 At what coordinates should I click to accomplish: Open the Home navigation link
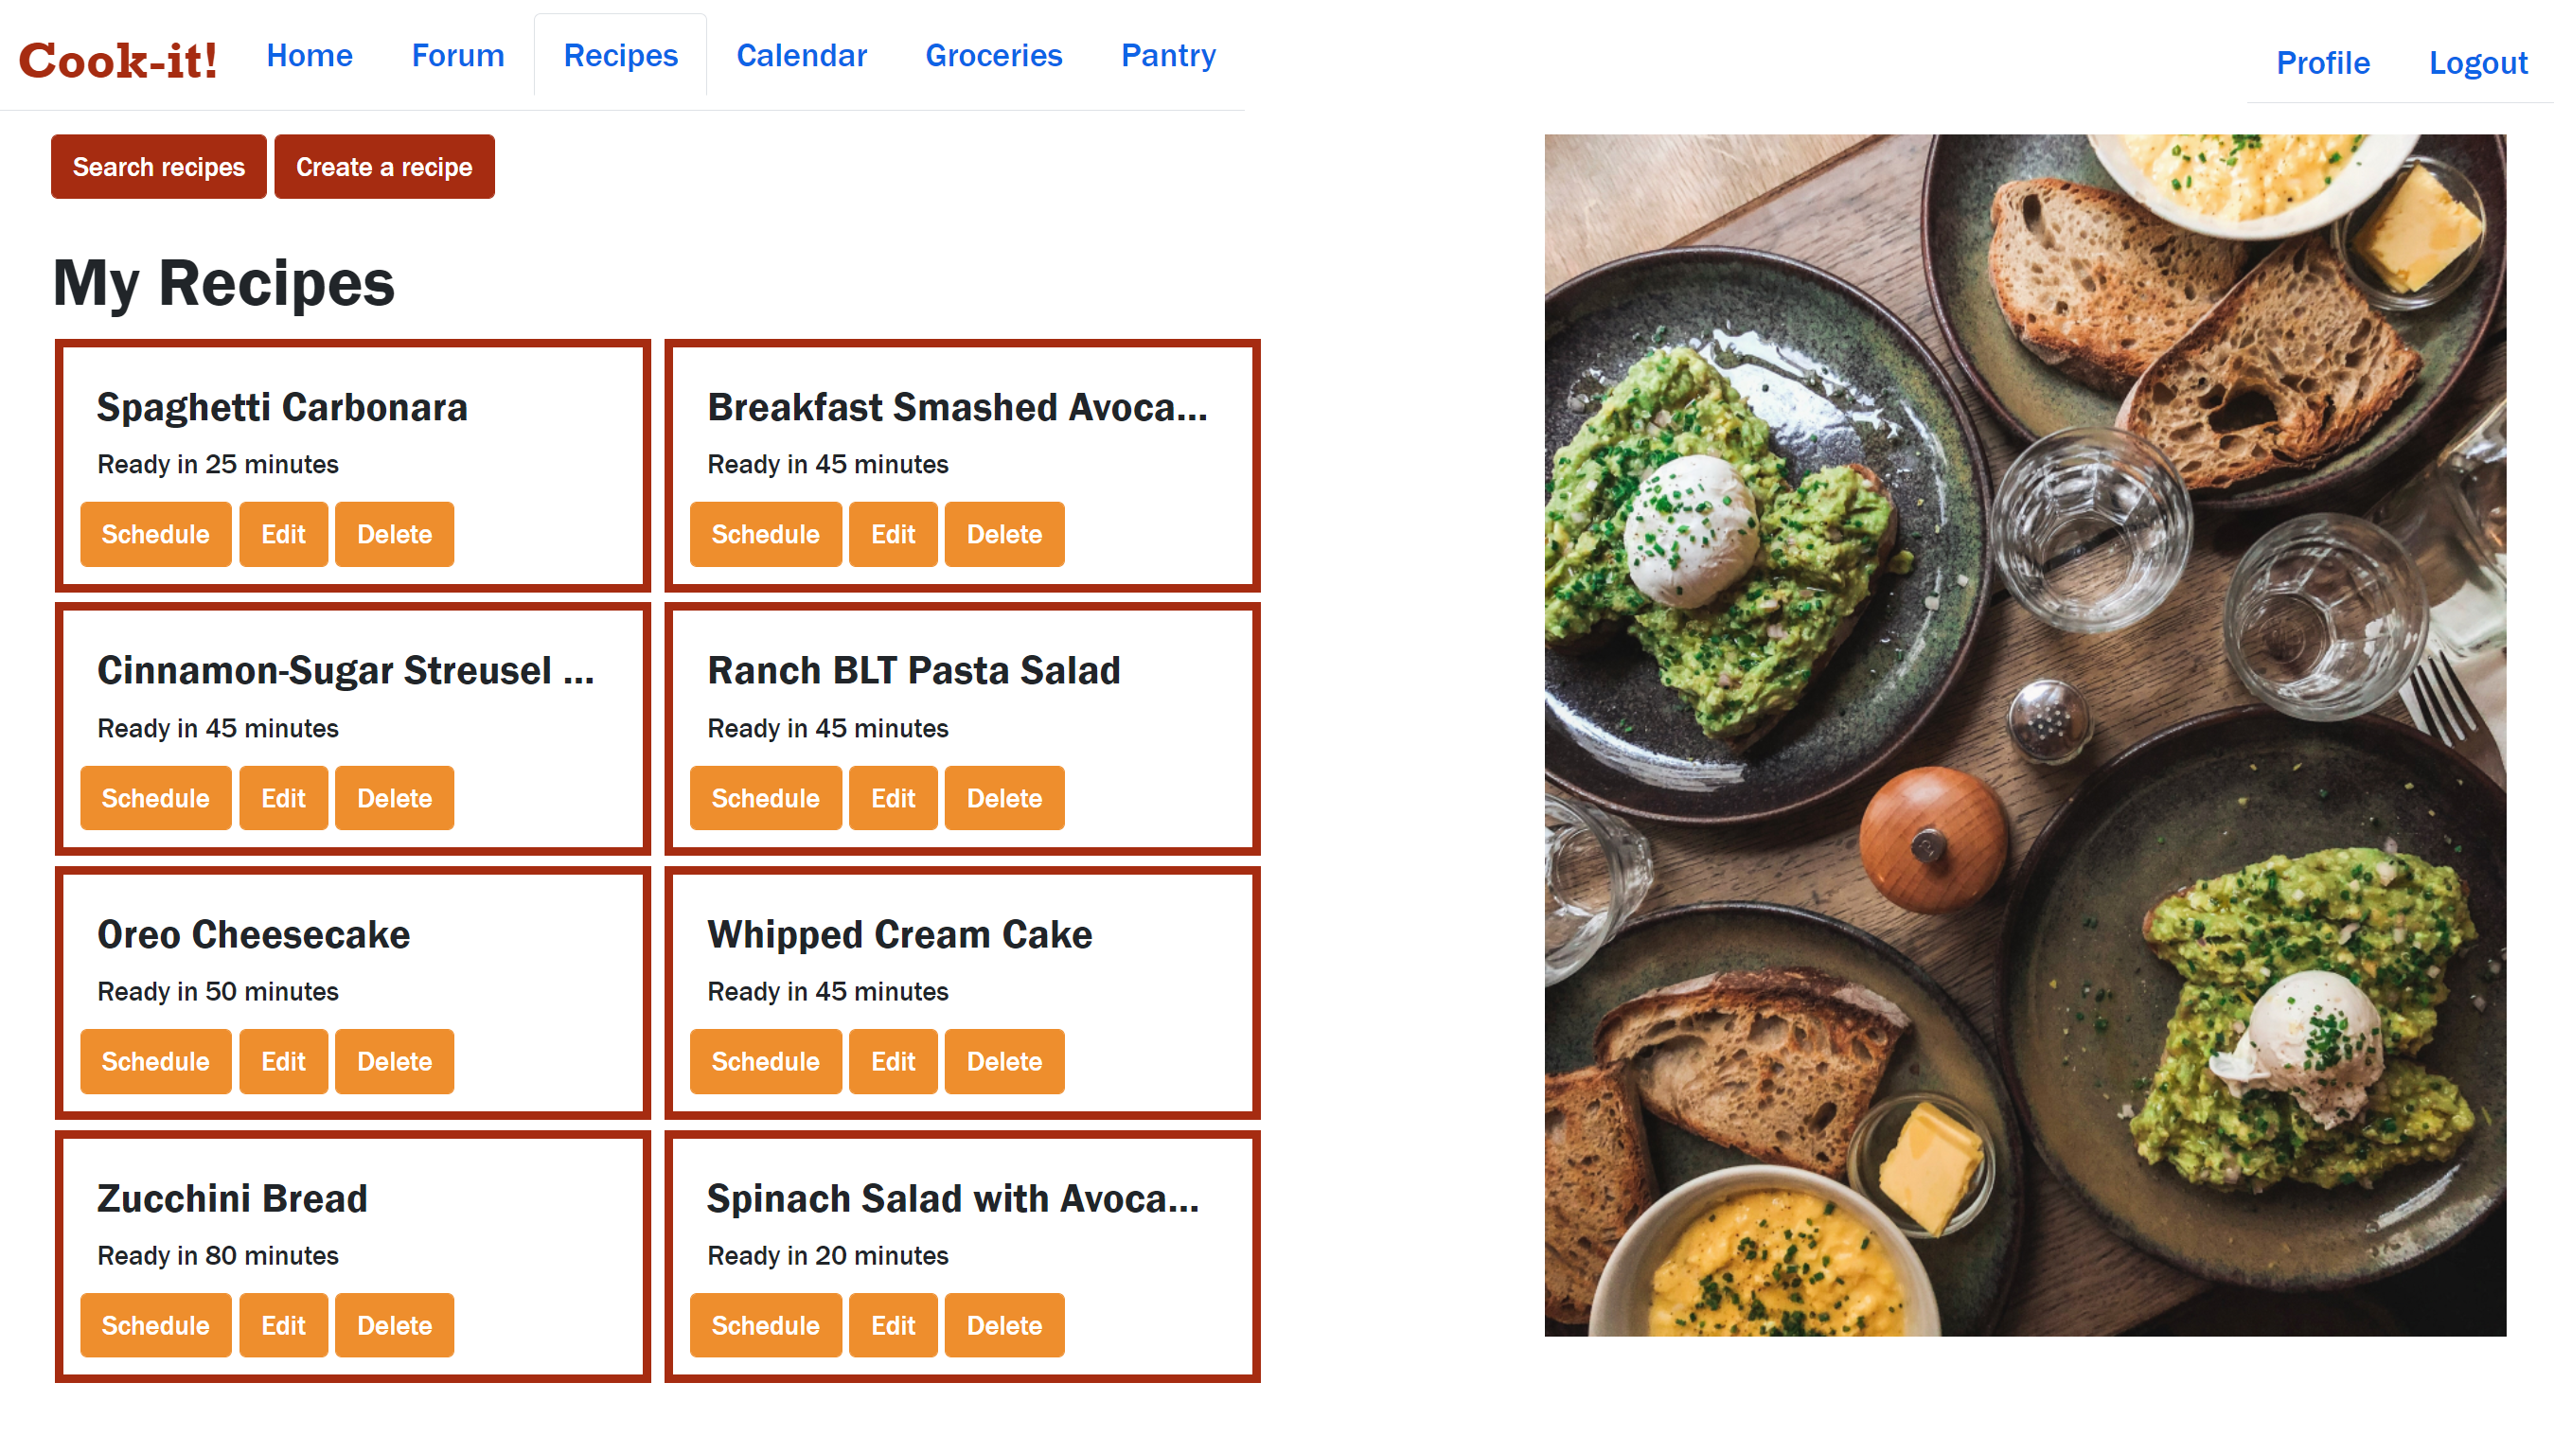tap(310, 56)
